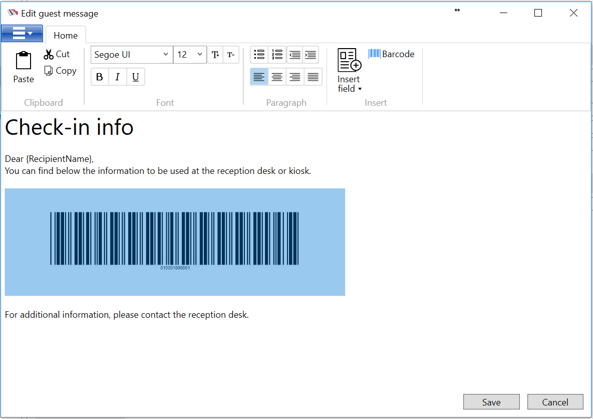Insert a Barcode
The width and height of the screenshot is (593, 419).
[392, 54]
